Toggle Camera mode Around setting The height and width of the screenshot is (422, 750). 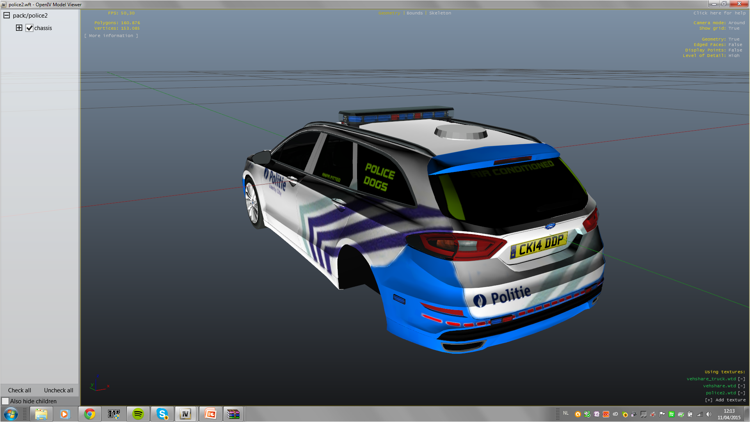pos(719,23)
